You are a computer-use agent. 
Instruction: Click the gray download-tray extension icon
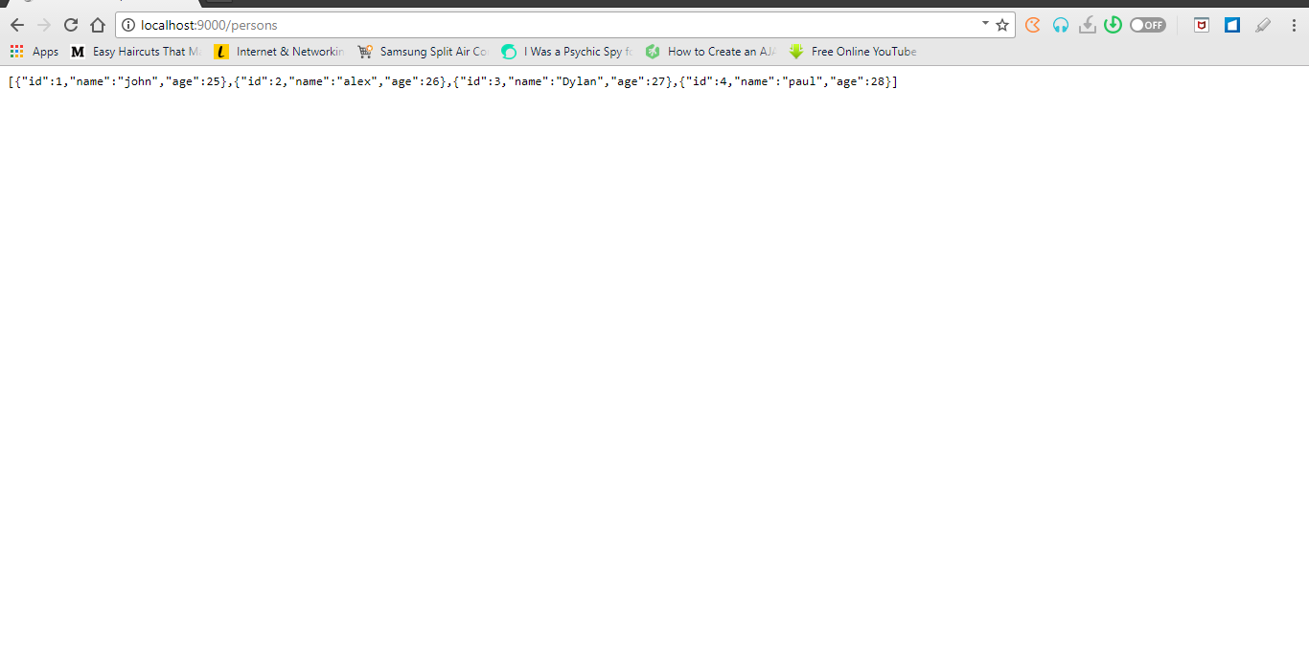1087,25
